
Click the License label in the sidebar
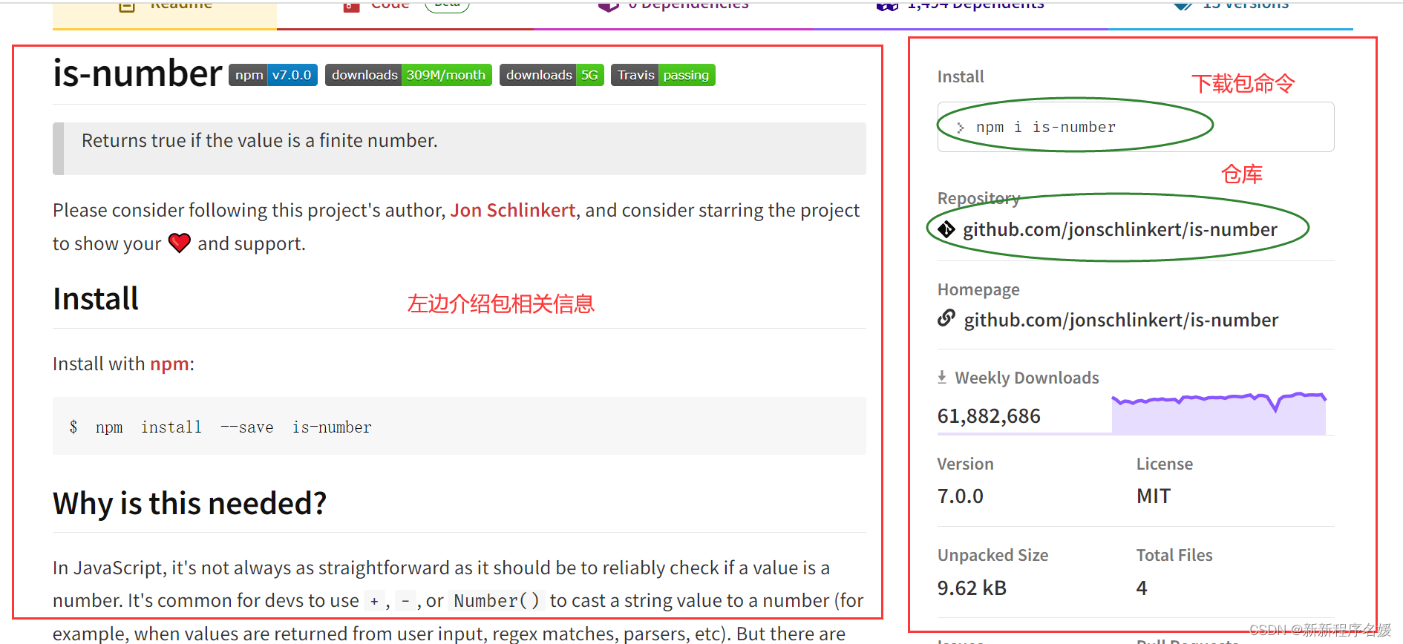(x=1165, y=464)
